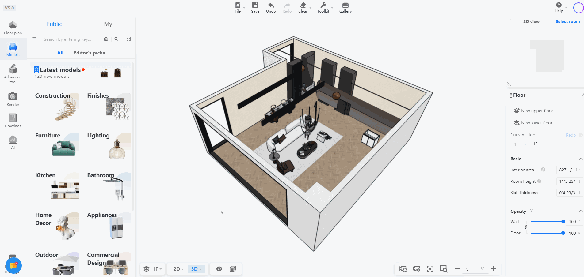Image resolution: width=584 pixels, height=277 pixels.
Task: Open the 2D view mode dropdown
Action: [179, 269]
